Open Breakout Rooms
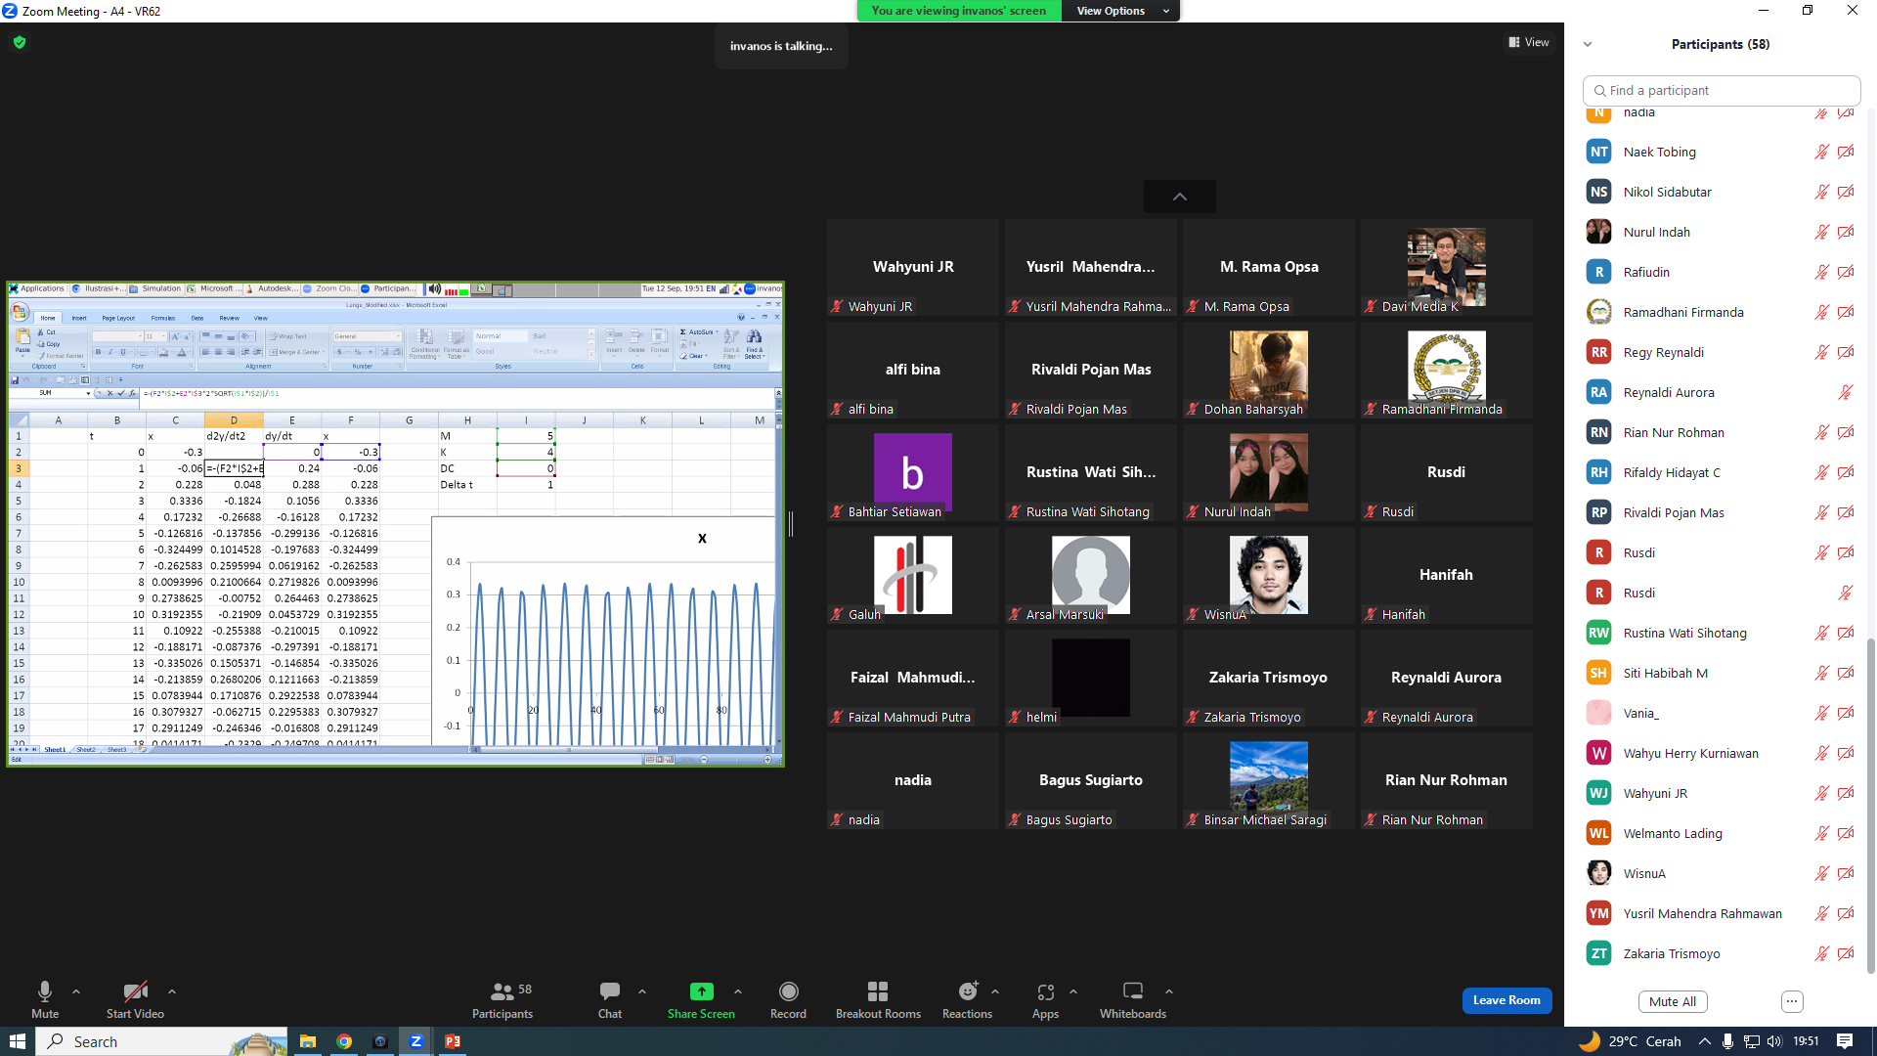The width and height of the screenshot is (1877, 1056). tap(878, 999)
